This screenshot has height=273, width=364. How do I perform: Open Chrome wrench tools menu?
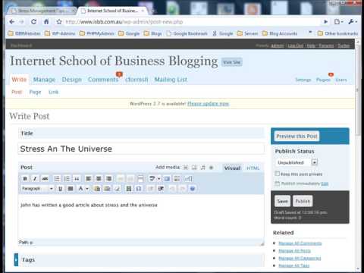tap(353, 22)
